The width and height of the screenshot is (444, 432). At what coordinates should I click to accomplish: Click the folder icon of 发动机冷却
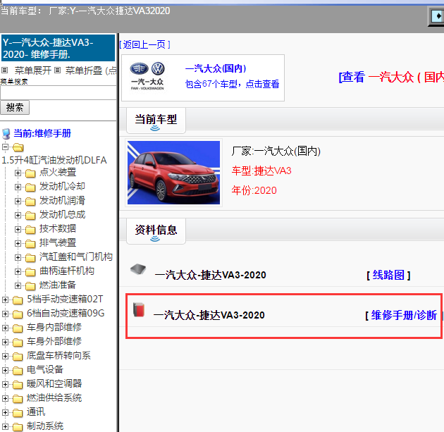click(x=30, y=187)
